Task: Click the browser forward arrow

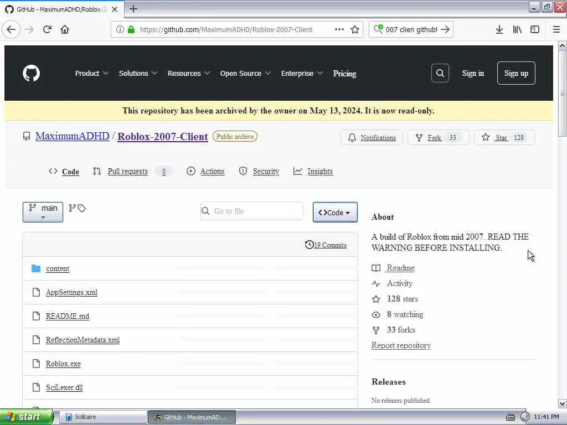Action: (30, 30)
